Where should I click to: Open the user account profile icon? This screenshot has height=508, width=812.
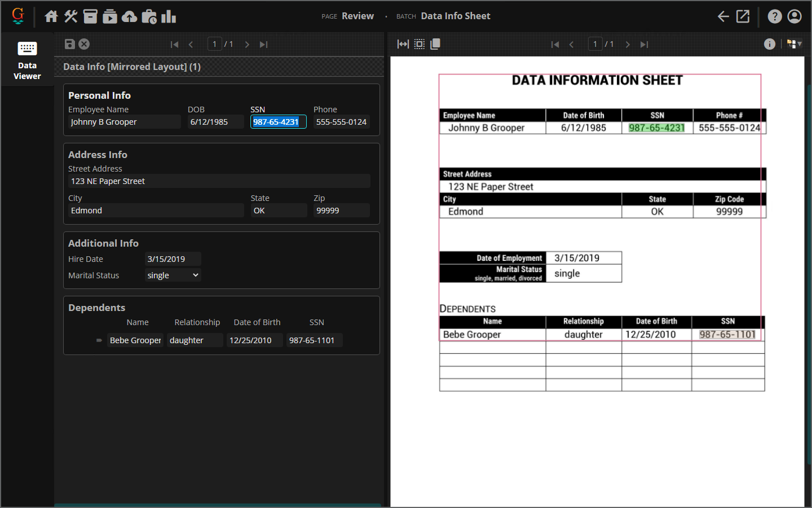click(795, 16)
